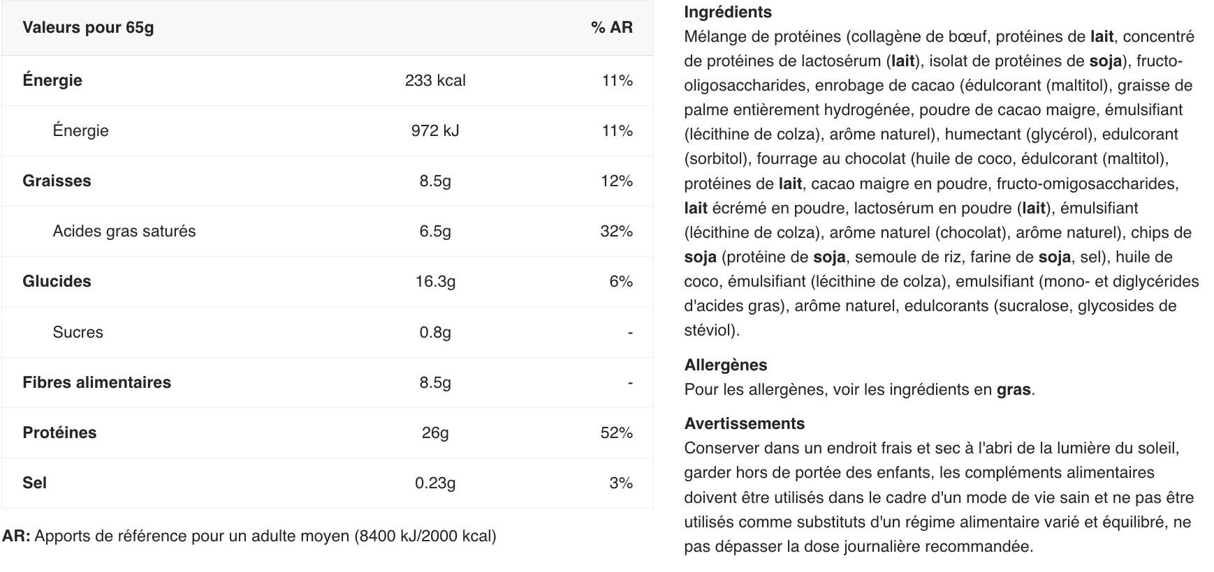
Task: Select the Graisses row label
Action: tap(57, 181)
